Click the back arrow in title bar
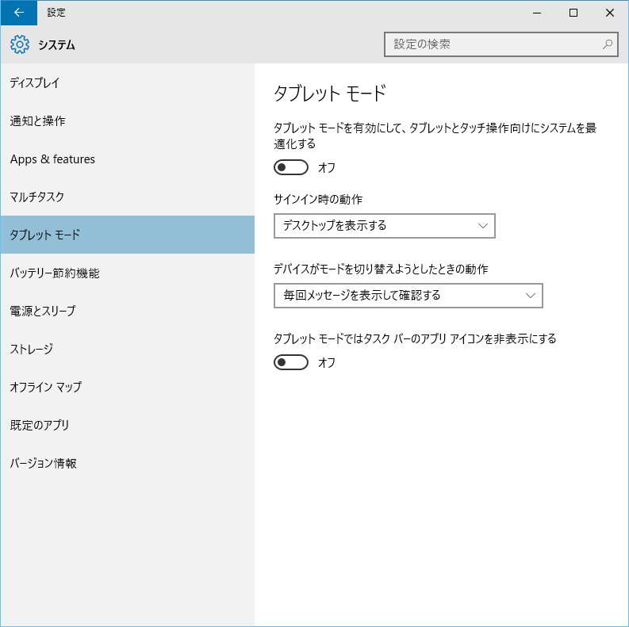The height and width of the screenshot is (627, 629). coord(19,13)
